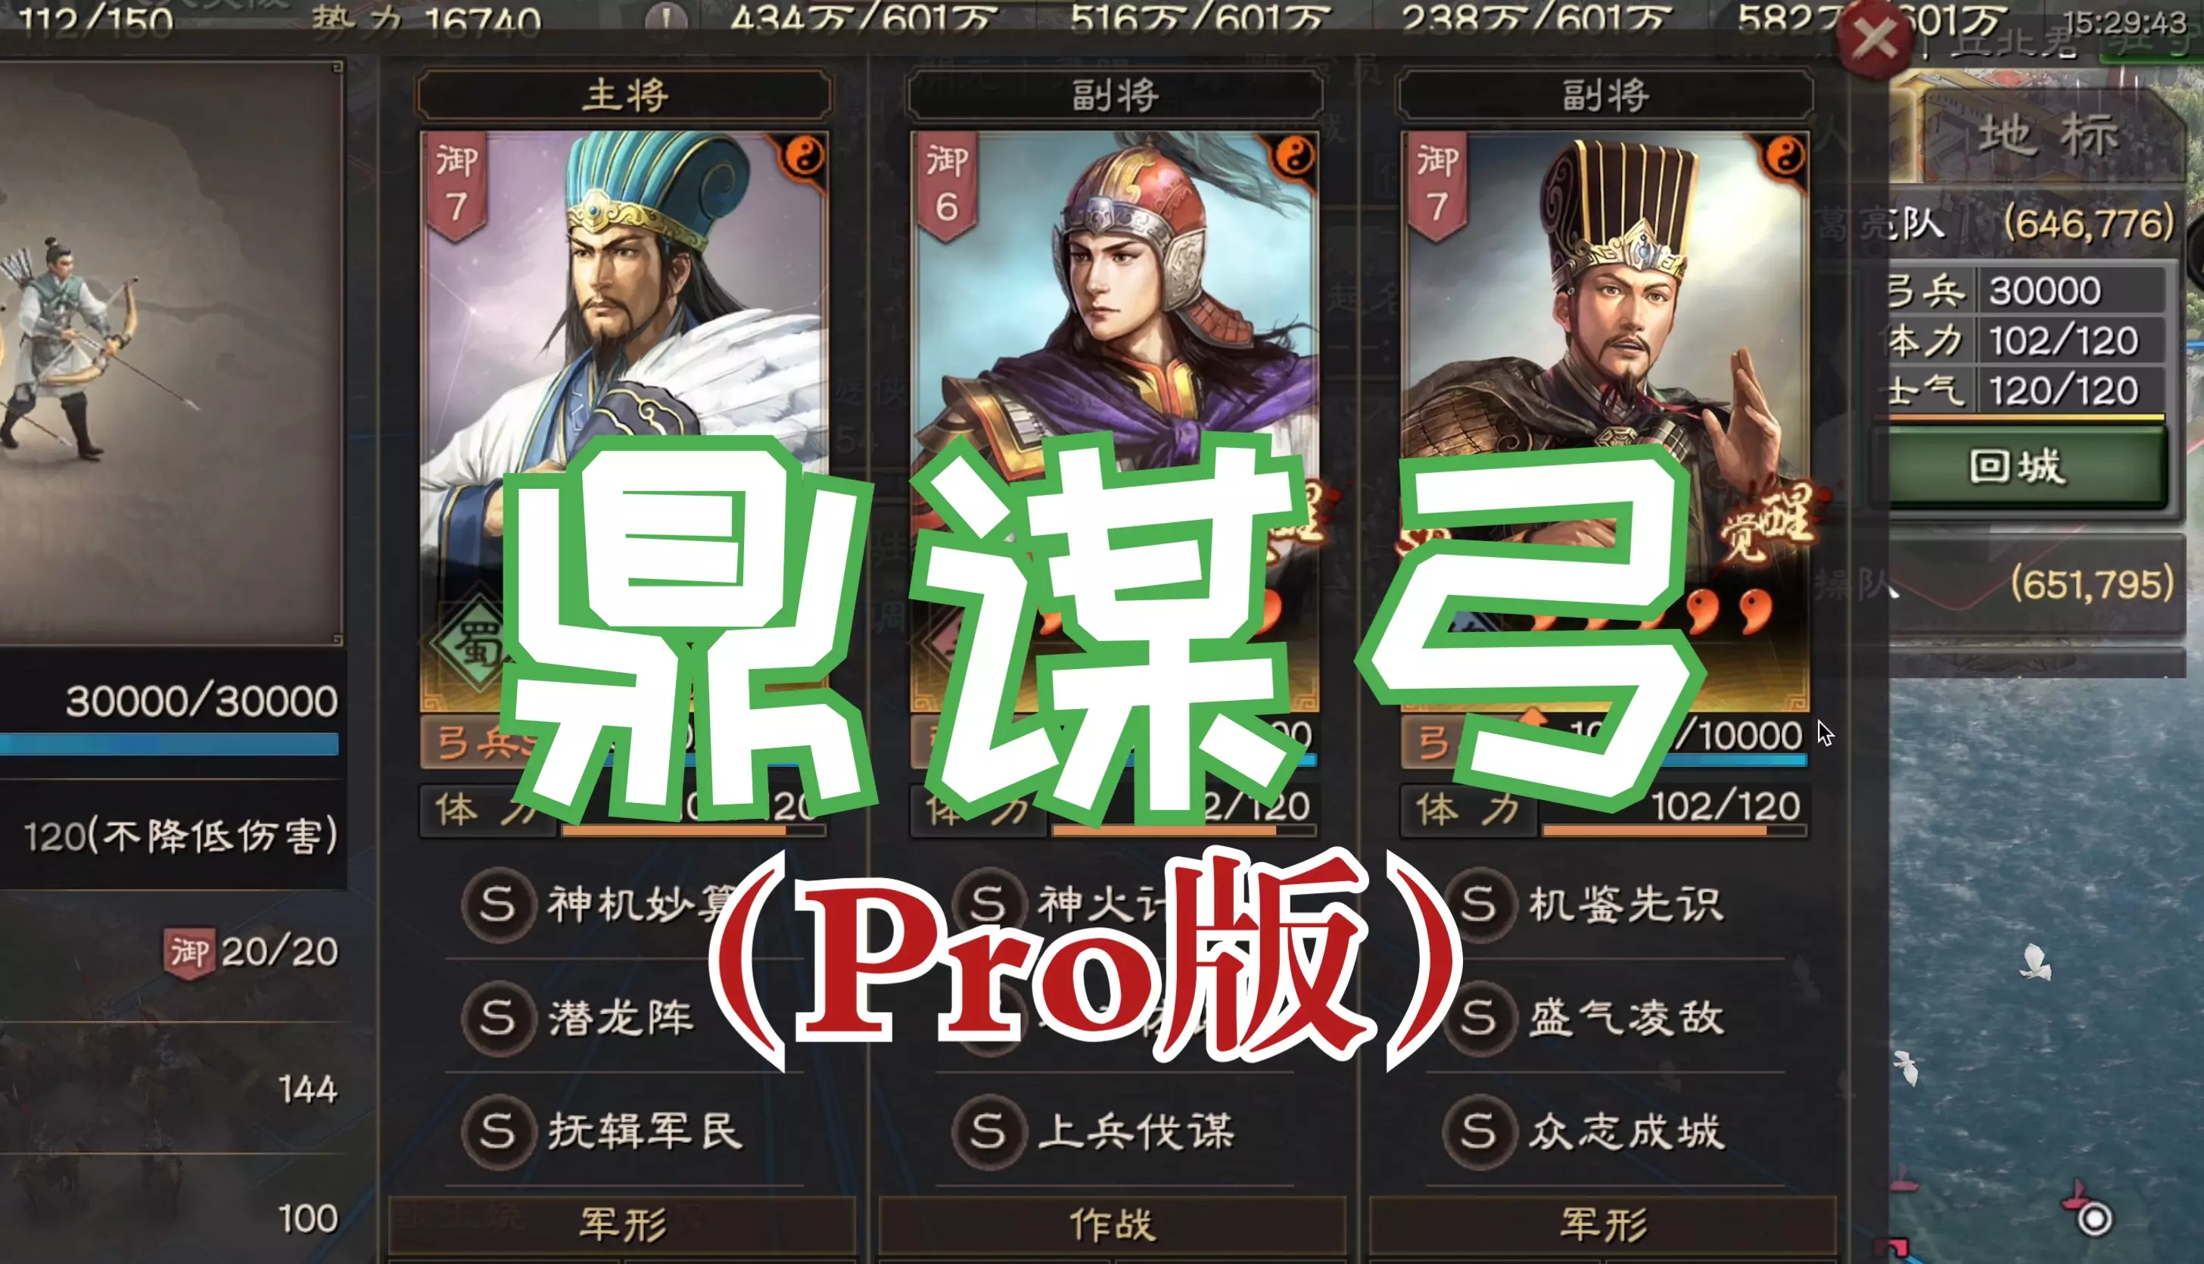
Task: Open skill 盛气凌敌
Action: tap(1625, 1017)
